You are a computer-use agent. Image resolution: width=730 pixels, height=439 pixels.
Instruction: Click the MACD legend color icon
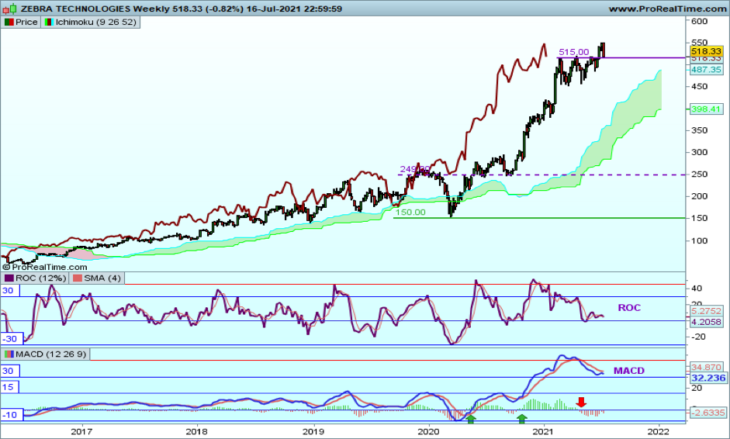pos(9,354)
